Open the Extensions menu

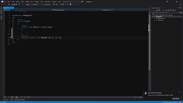tap(48, 2)
